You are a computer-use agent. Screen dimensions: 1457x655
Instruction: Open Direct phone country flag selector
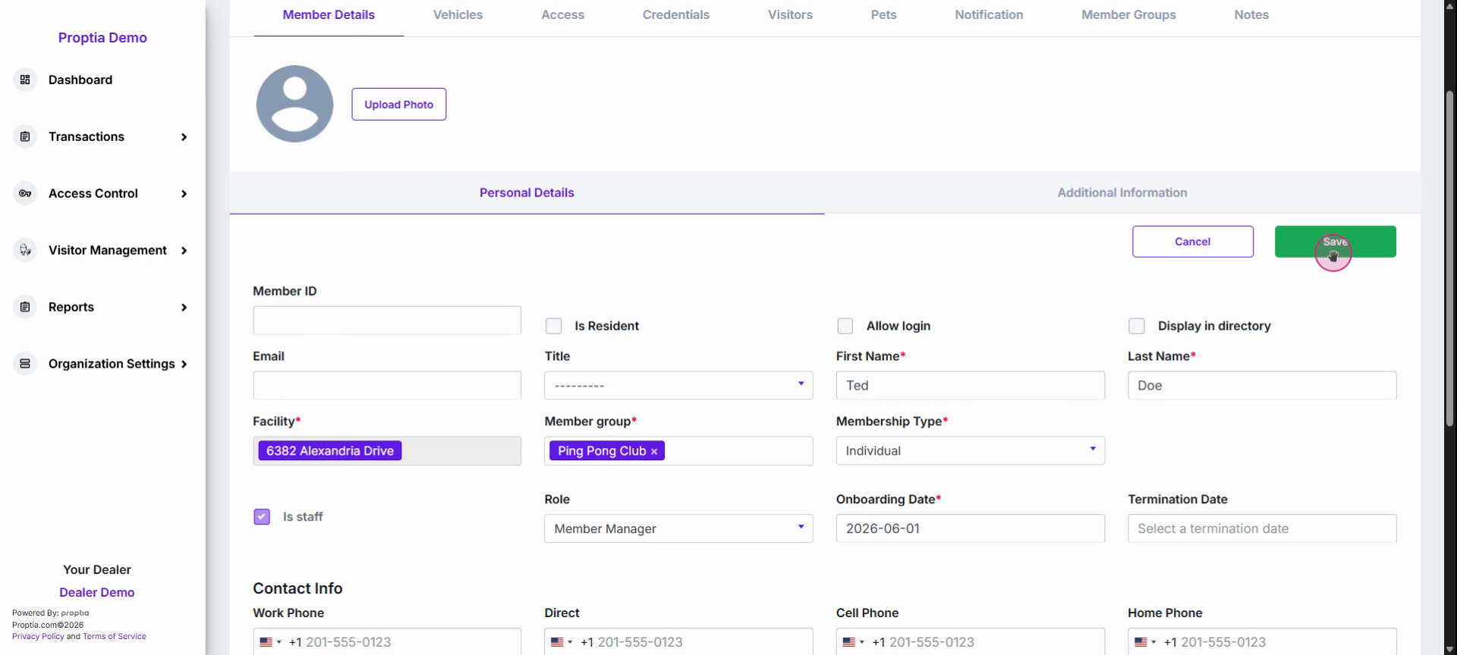(562, 642)
